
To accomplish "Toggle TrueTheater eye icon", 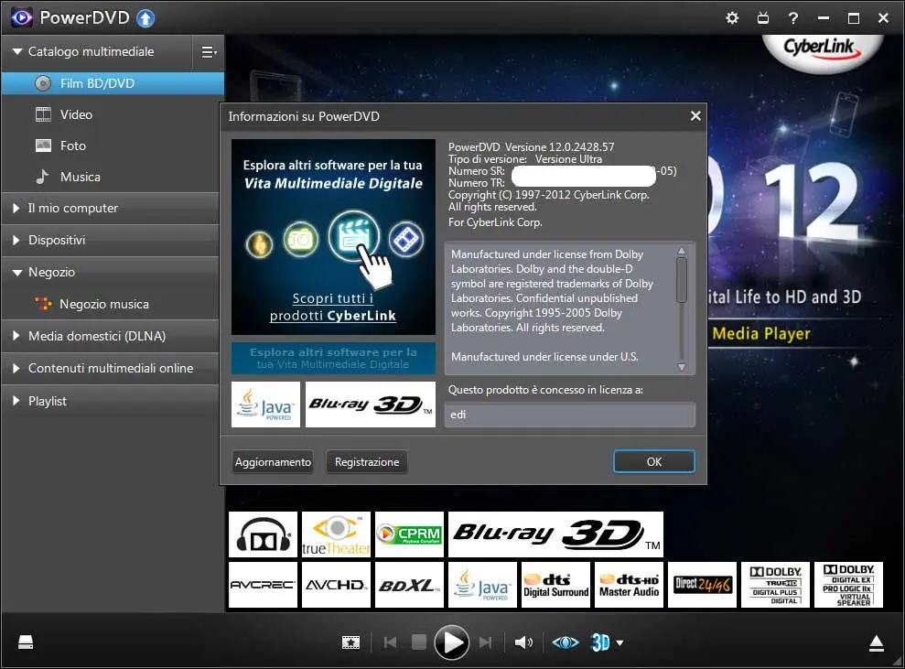I will click(565, 642).
